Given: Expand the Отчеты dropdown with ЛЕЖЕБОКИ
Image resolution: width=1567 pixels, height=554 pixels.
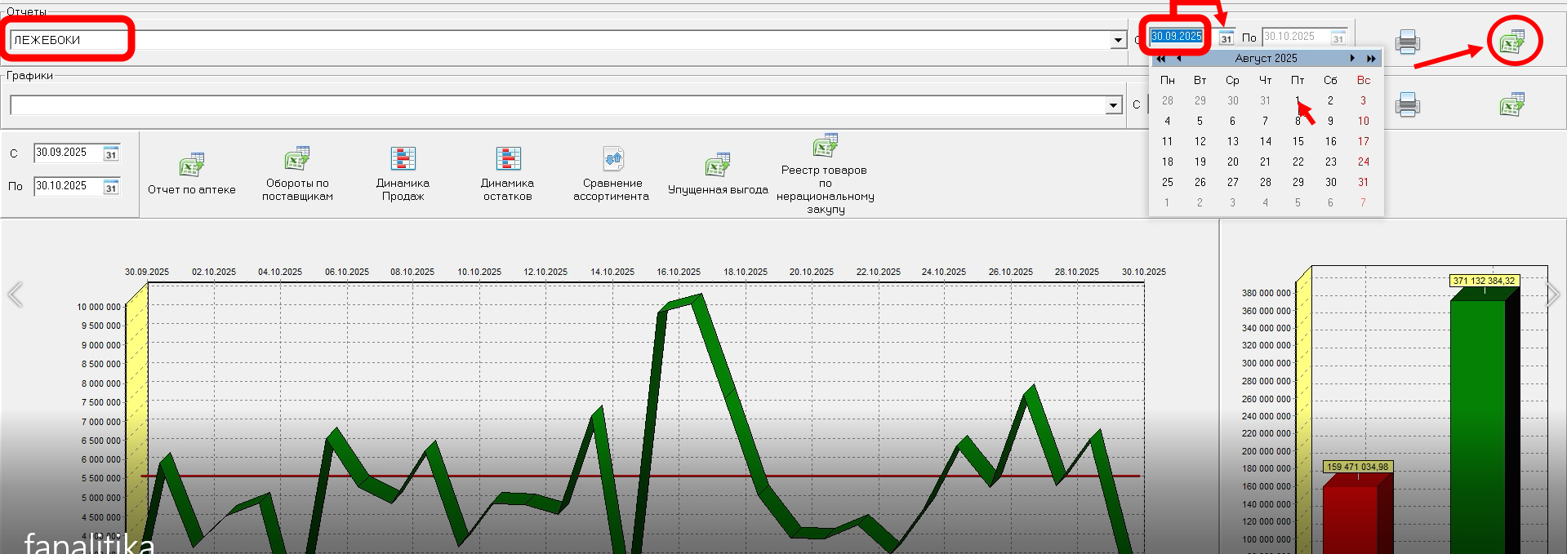Looking at the screenshot, I should [x=1119, y=40].
